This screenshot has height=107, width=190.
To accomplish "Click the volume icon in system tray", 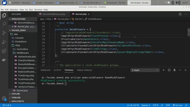I will (x=178, y=3).
